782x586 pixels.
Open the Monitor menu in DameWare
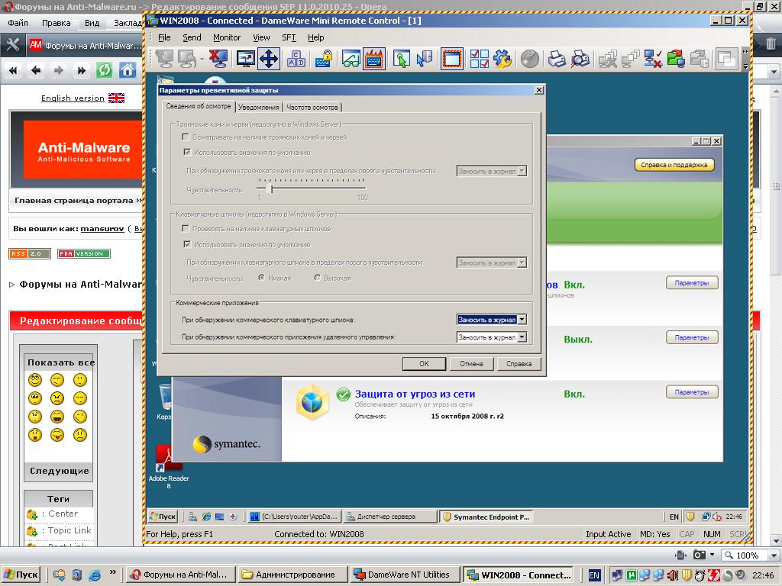(227, 37)
